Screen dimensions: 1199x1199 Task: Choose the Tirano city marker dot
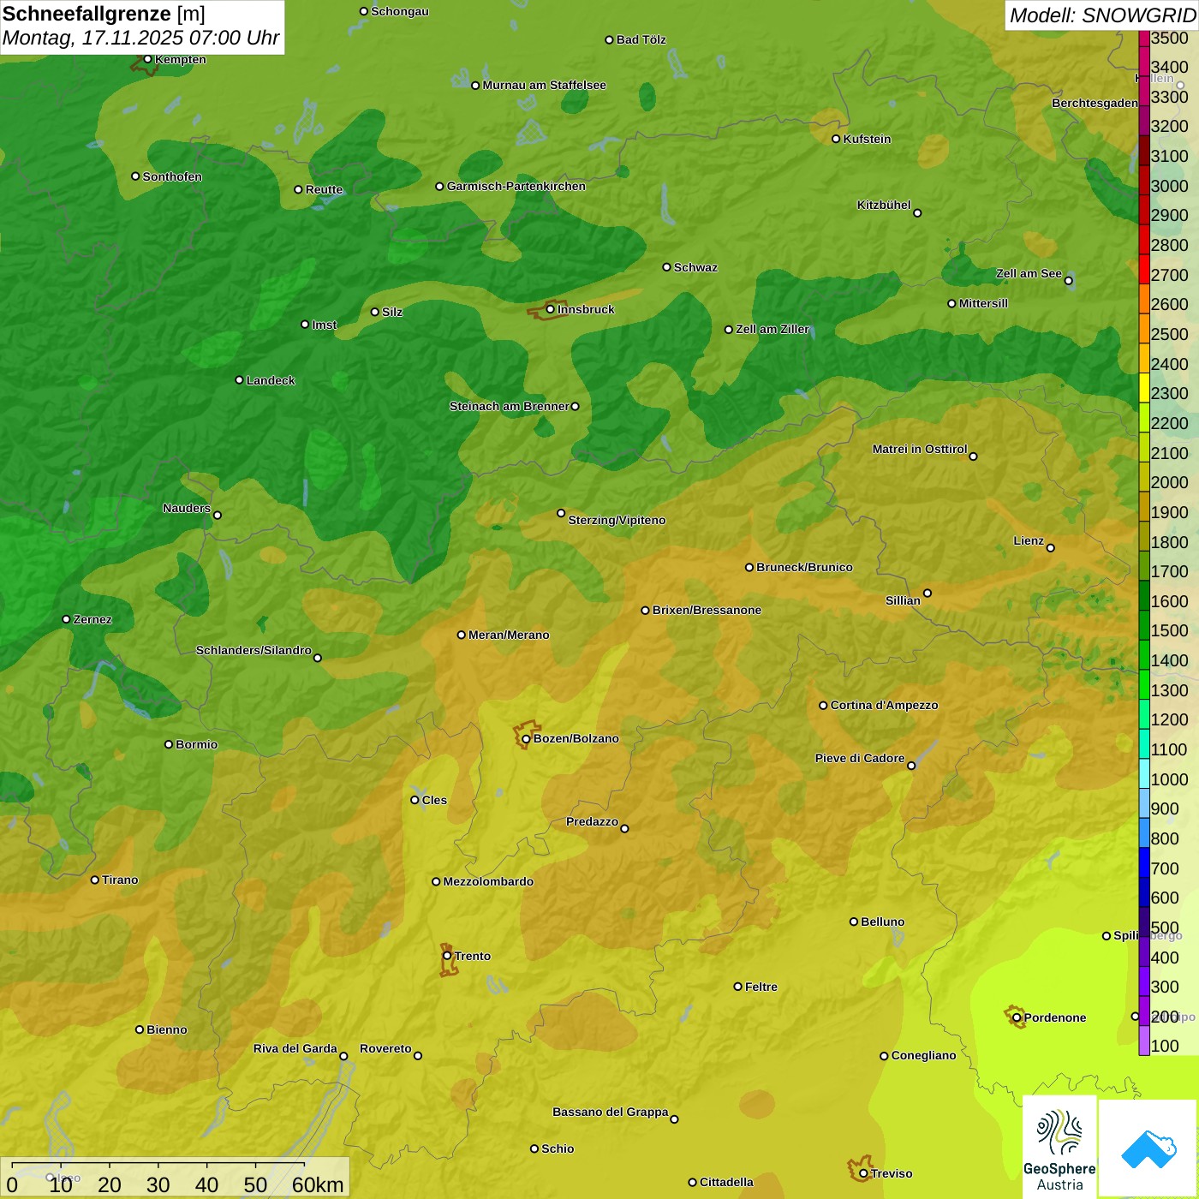pos(95,880)
